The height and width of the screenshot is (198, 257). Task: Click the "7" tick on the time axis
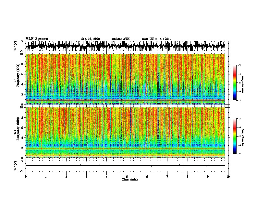[167, 177]
